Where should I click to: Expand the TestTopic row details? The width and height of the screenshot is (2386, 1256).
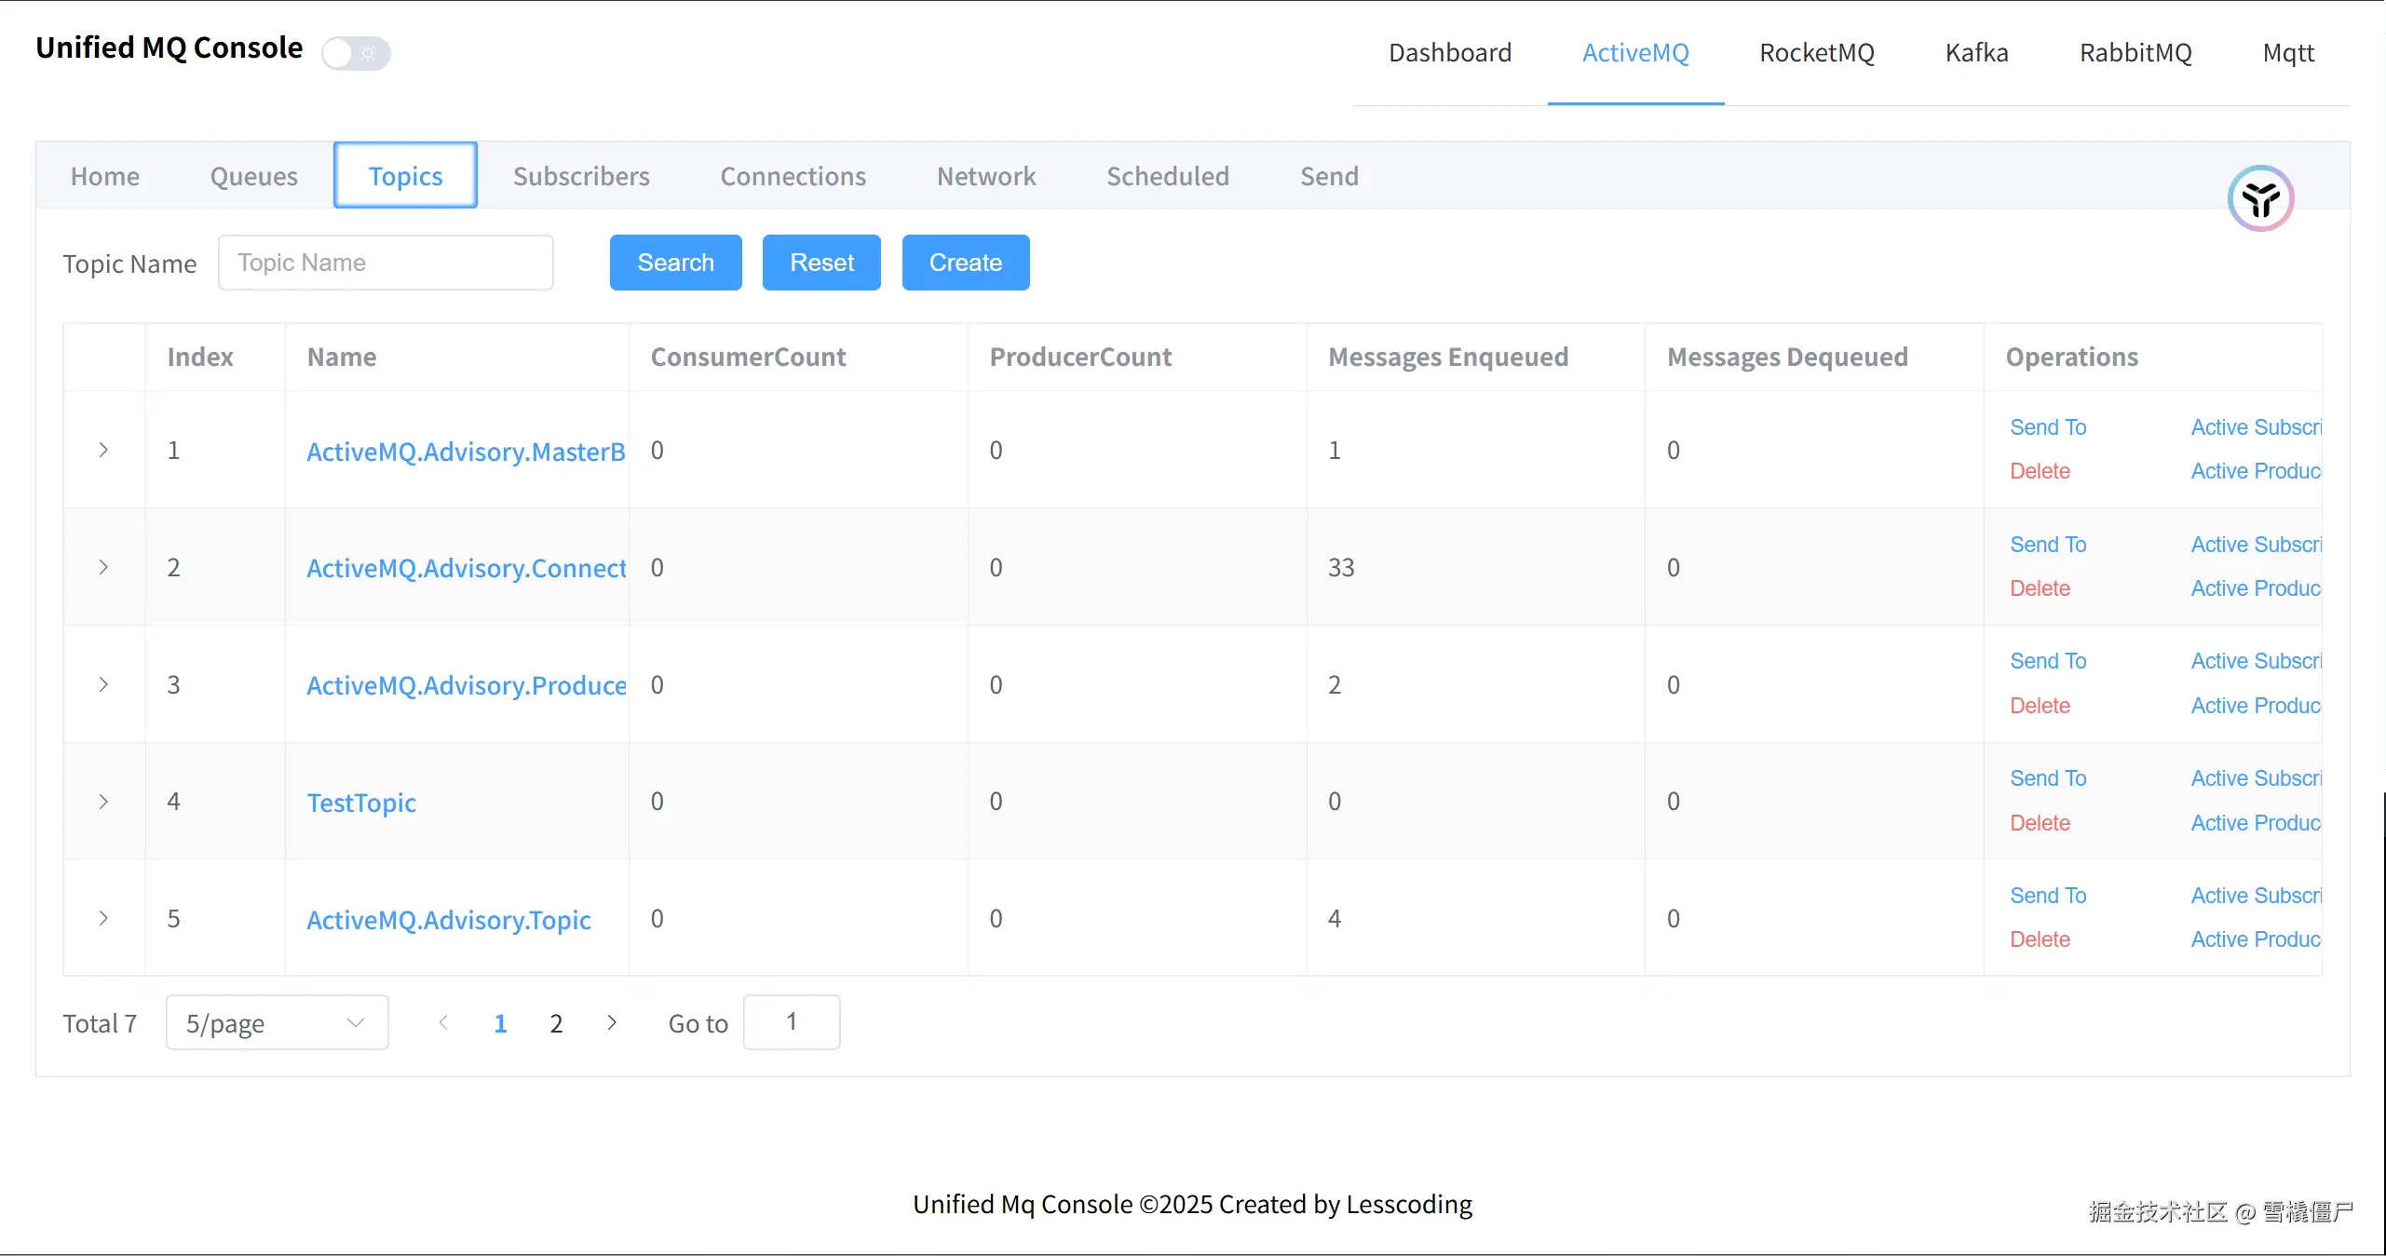[103, 802]
